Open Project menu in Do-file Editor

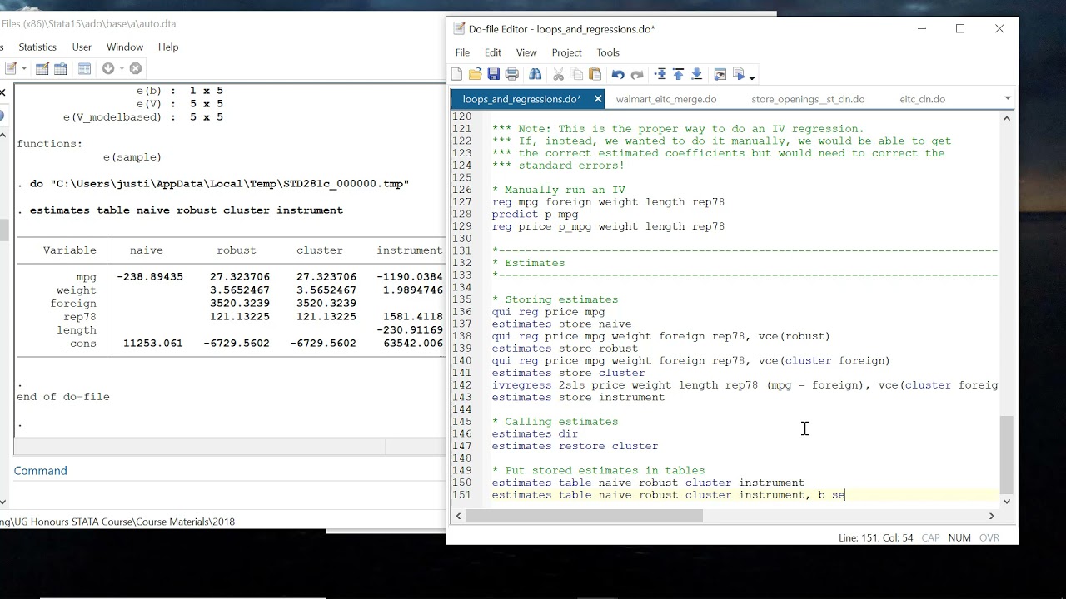(566, 52)
